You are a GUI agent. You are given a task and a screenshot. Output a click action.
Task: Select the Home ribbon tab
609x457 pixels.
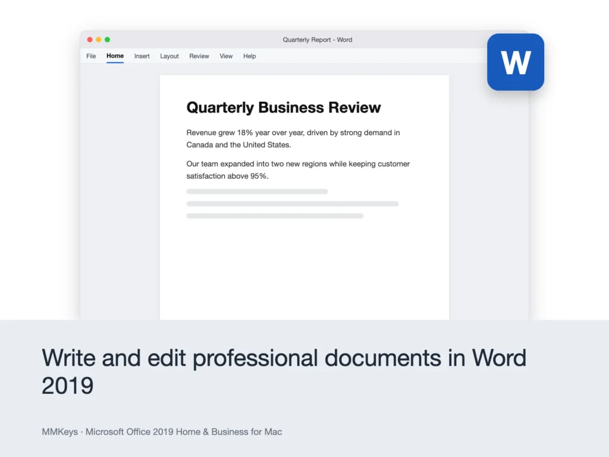pyautogui.click(x=115, y=56)
